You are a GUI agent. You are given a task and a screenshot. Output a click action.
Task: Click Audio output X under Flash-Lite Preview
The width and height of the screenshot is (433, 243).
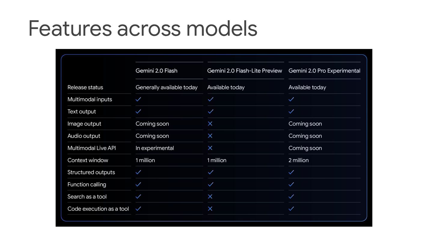210,136
